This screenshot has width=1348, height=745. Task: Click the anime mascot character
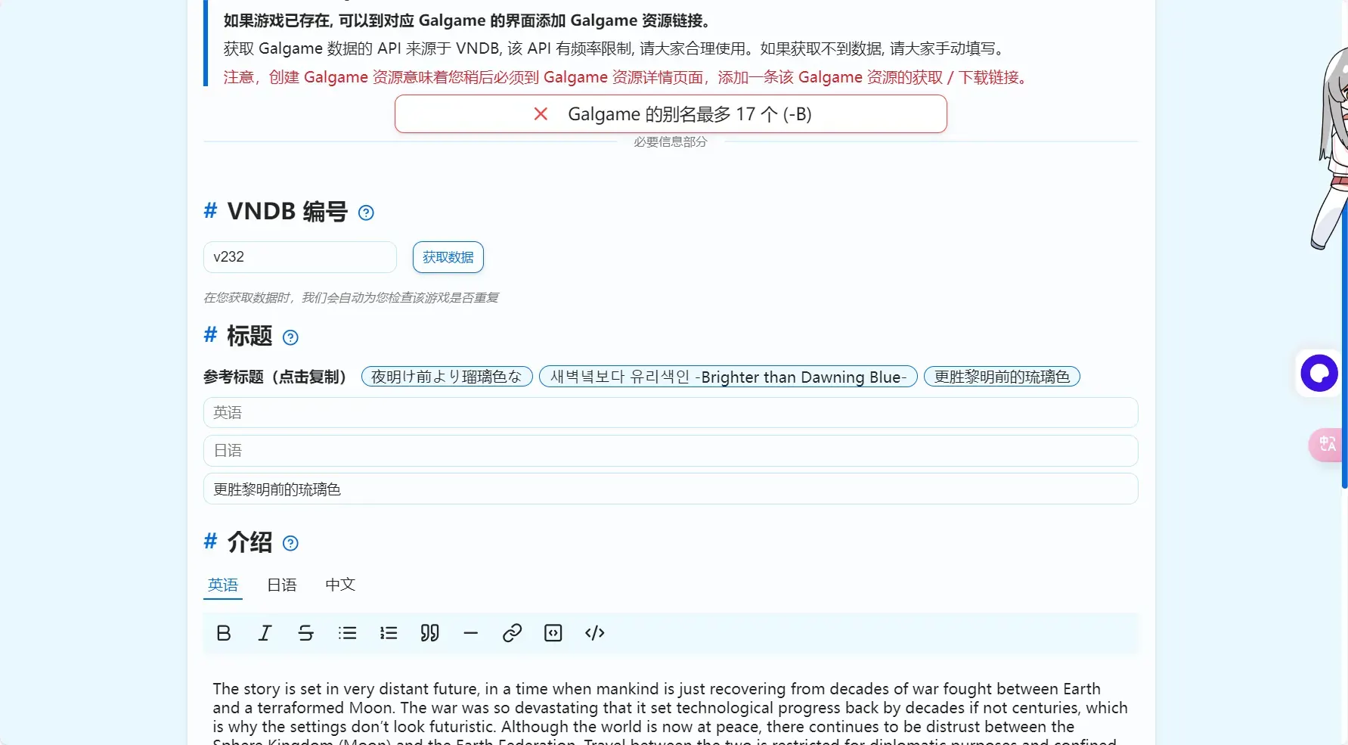click(1331, 148)
